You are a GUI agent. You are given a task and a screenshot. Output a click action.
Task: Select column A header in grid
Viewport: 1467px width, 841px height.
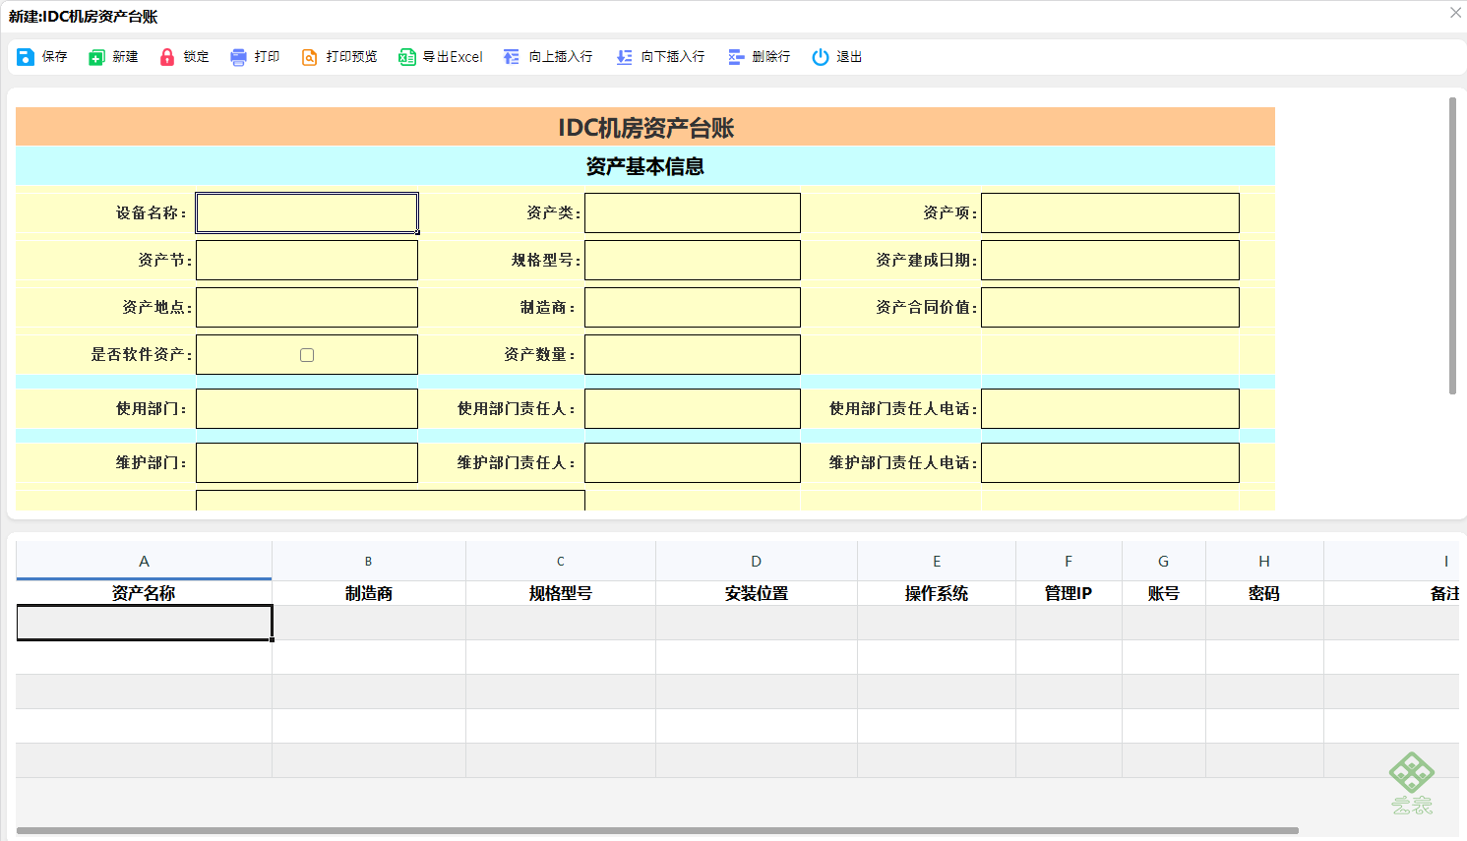tap(144, 561)
